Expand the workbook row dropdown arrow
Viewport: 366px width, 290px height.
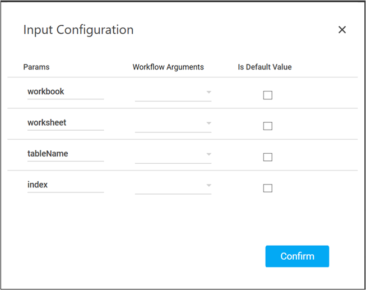pyautogui.click(x=209, y=92)
